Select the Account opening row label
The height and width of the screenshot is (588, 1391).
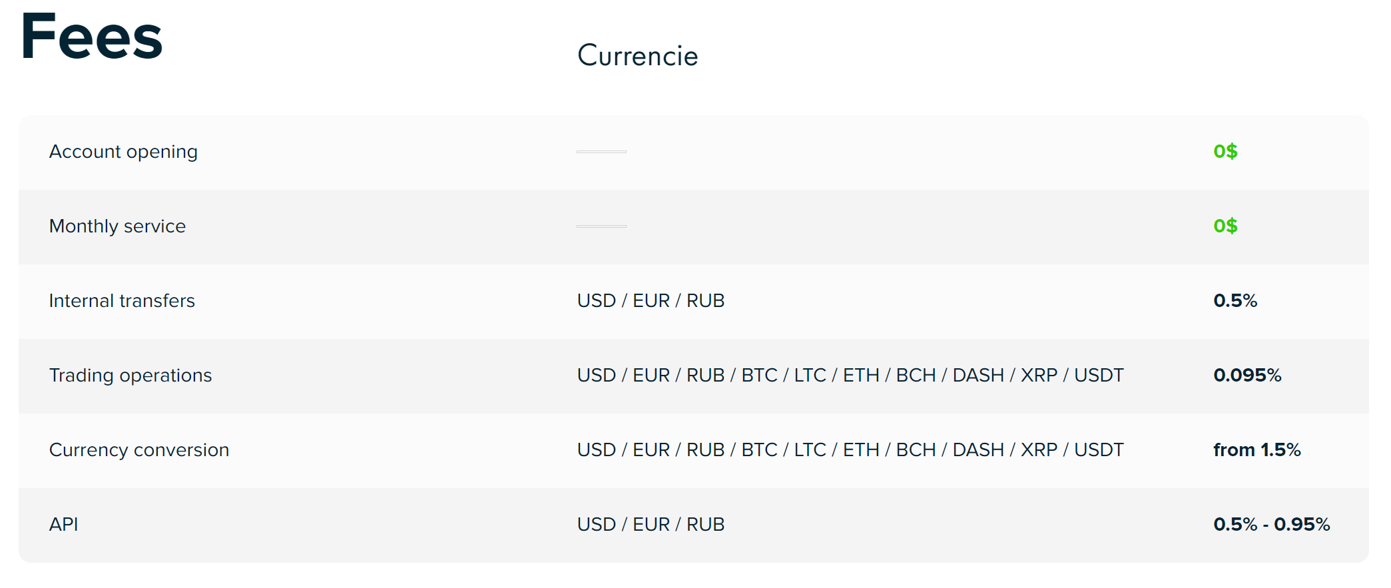pos(123,152)
